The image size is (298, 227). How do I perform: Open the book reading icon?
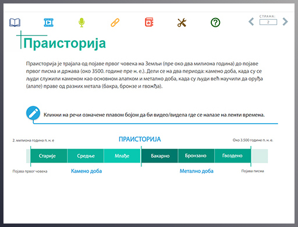[x=15, y=23]
